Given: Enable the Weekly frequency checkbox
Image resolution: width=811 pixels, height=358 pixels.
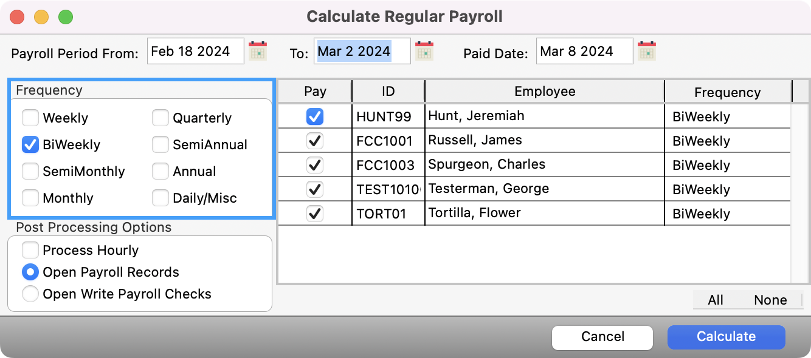Looking at the screenshot, I should click(x=30, y=118).
